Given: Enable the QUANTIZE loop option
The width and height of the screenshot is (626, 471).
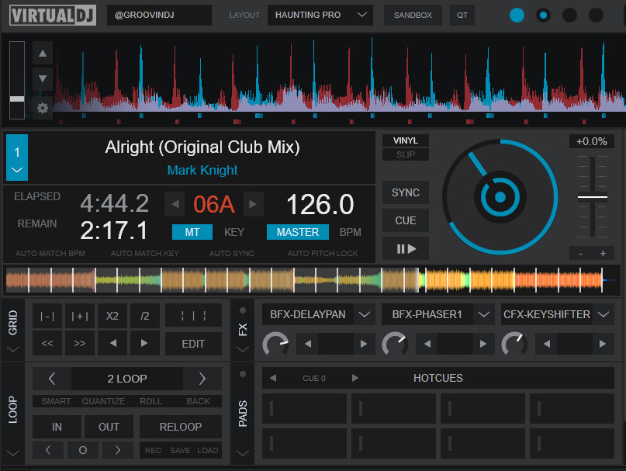Looking at the screenshot, I should (103, 401).
